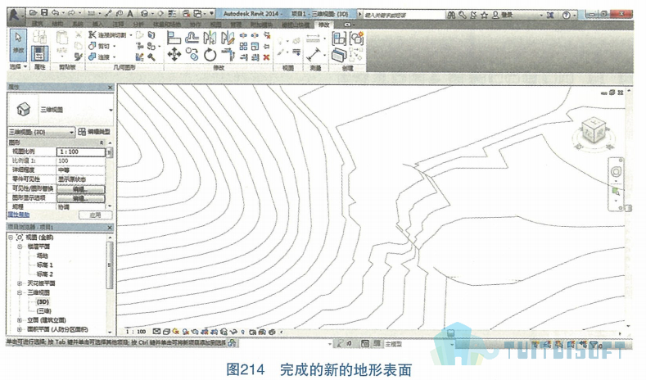
Task: Click the 视图比例 1 : 100 field
Action: 81,152
